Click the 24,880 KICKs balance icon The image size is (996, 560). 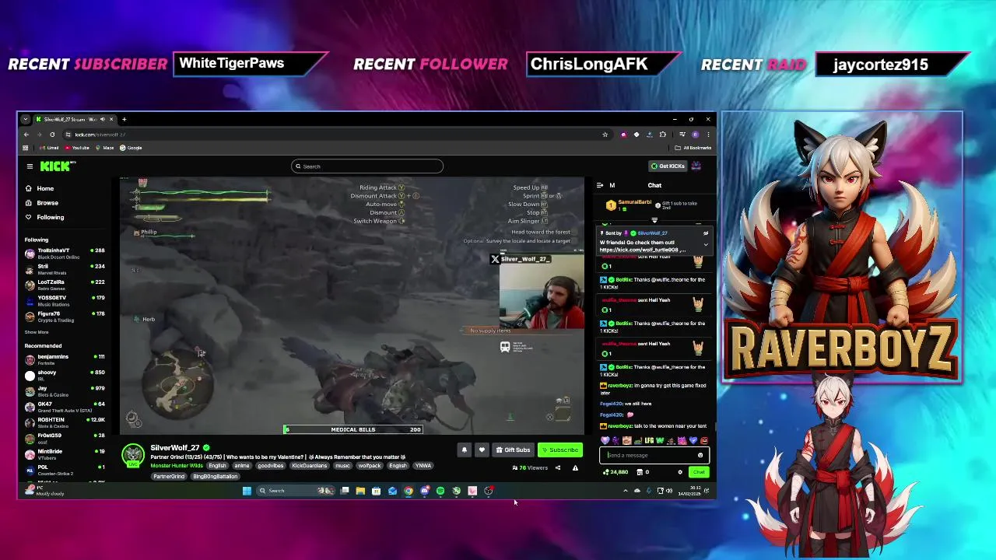(x=607, y=472)
